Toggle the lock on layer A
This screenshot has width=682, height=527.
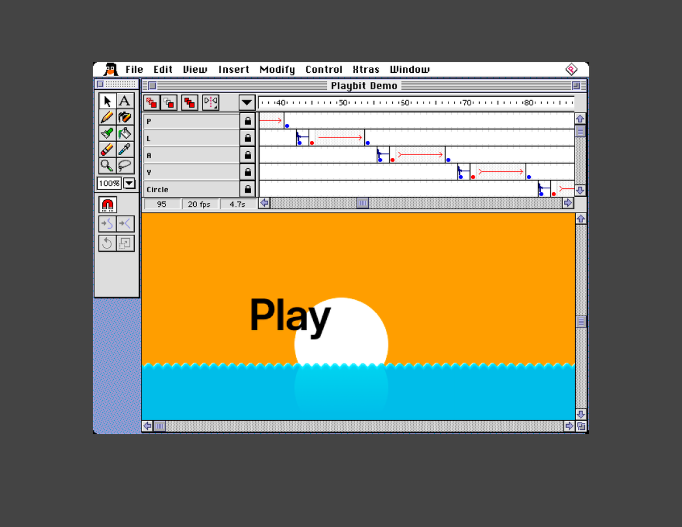pyautogui.click(x=248, y=155)
